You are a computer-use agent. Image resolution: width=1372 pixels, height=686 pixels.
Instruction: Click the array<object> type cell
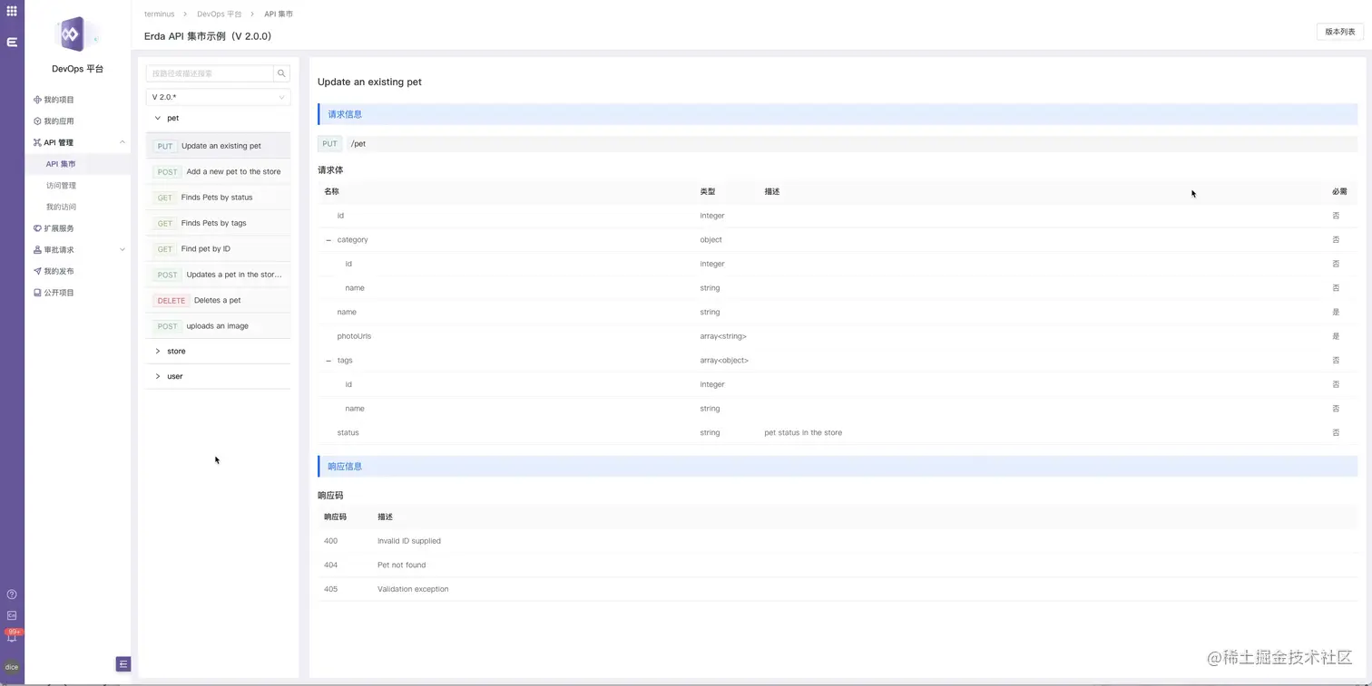click(x=724, y=361)
